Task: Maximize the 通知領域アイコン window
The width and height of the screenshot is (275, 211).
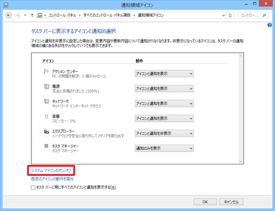Action: [255, 4]
